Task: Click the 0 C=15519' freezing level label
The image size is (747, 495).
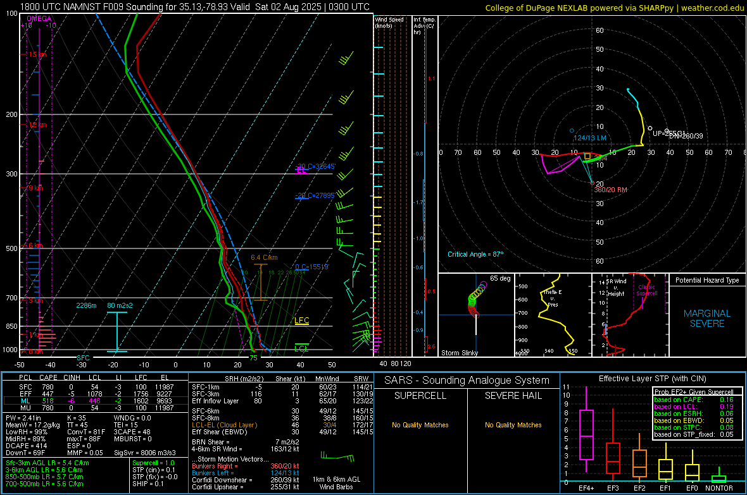Action: point(312,267)
